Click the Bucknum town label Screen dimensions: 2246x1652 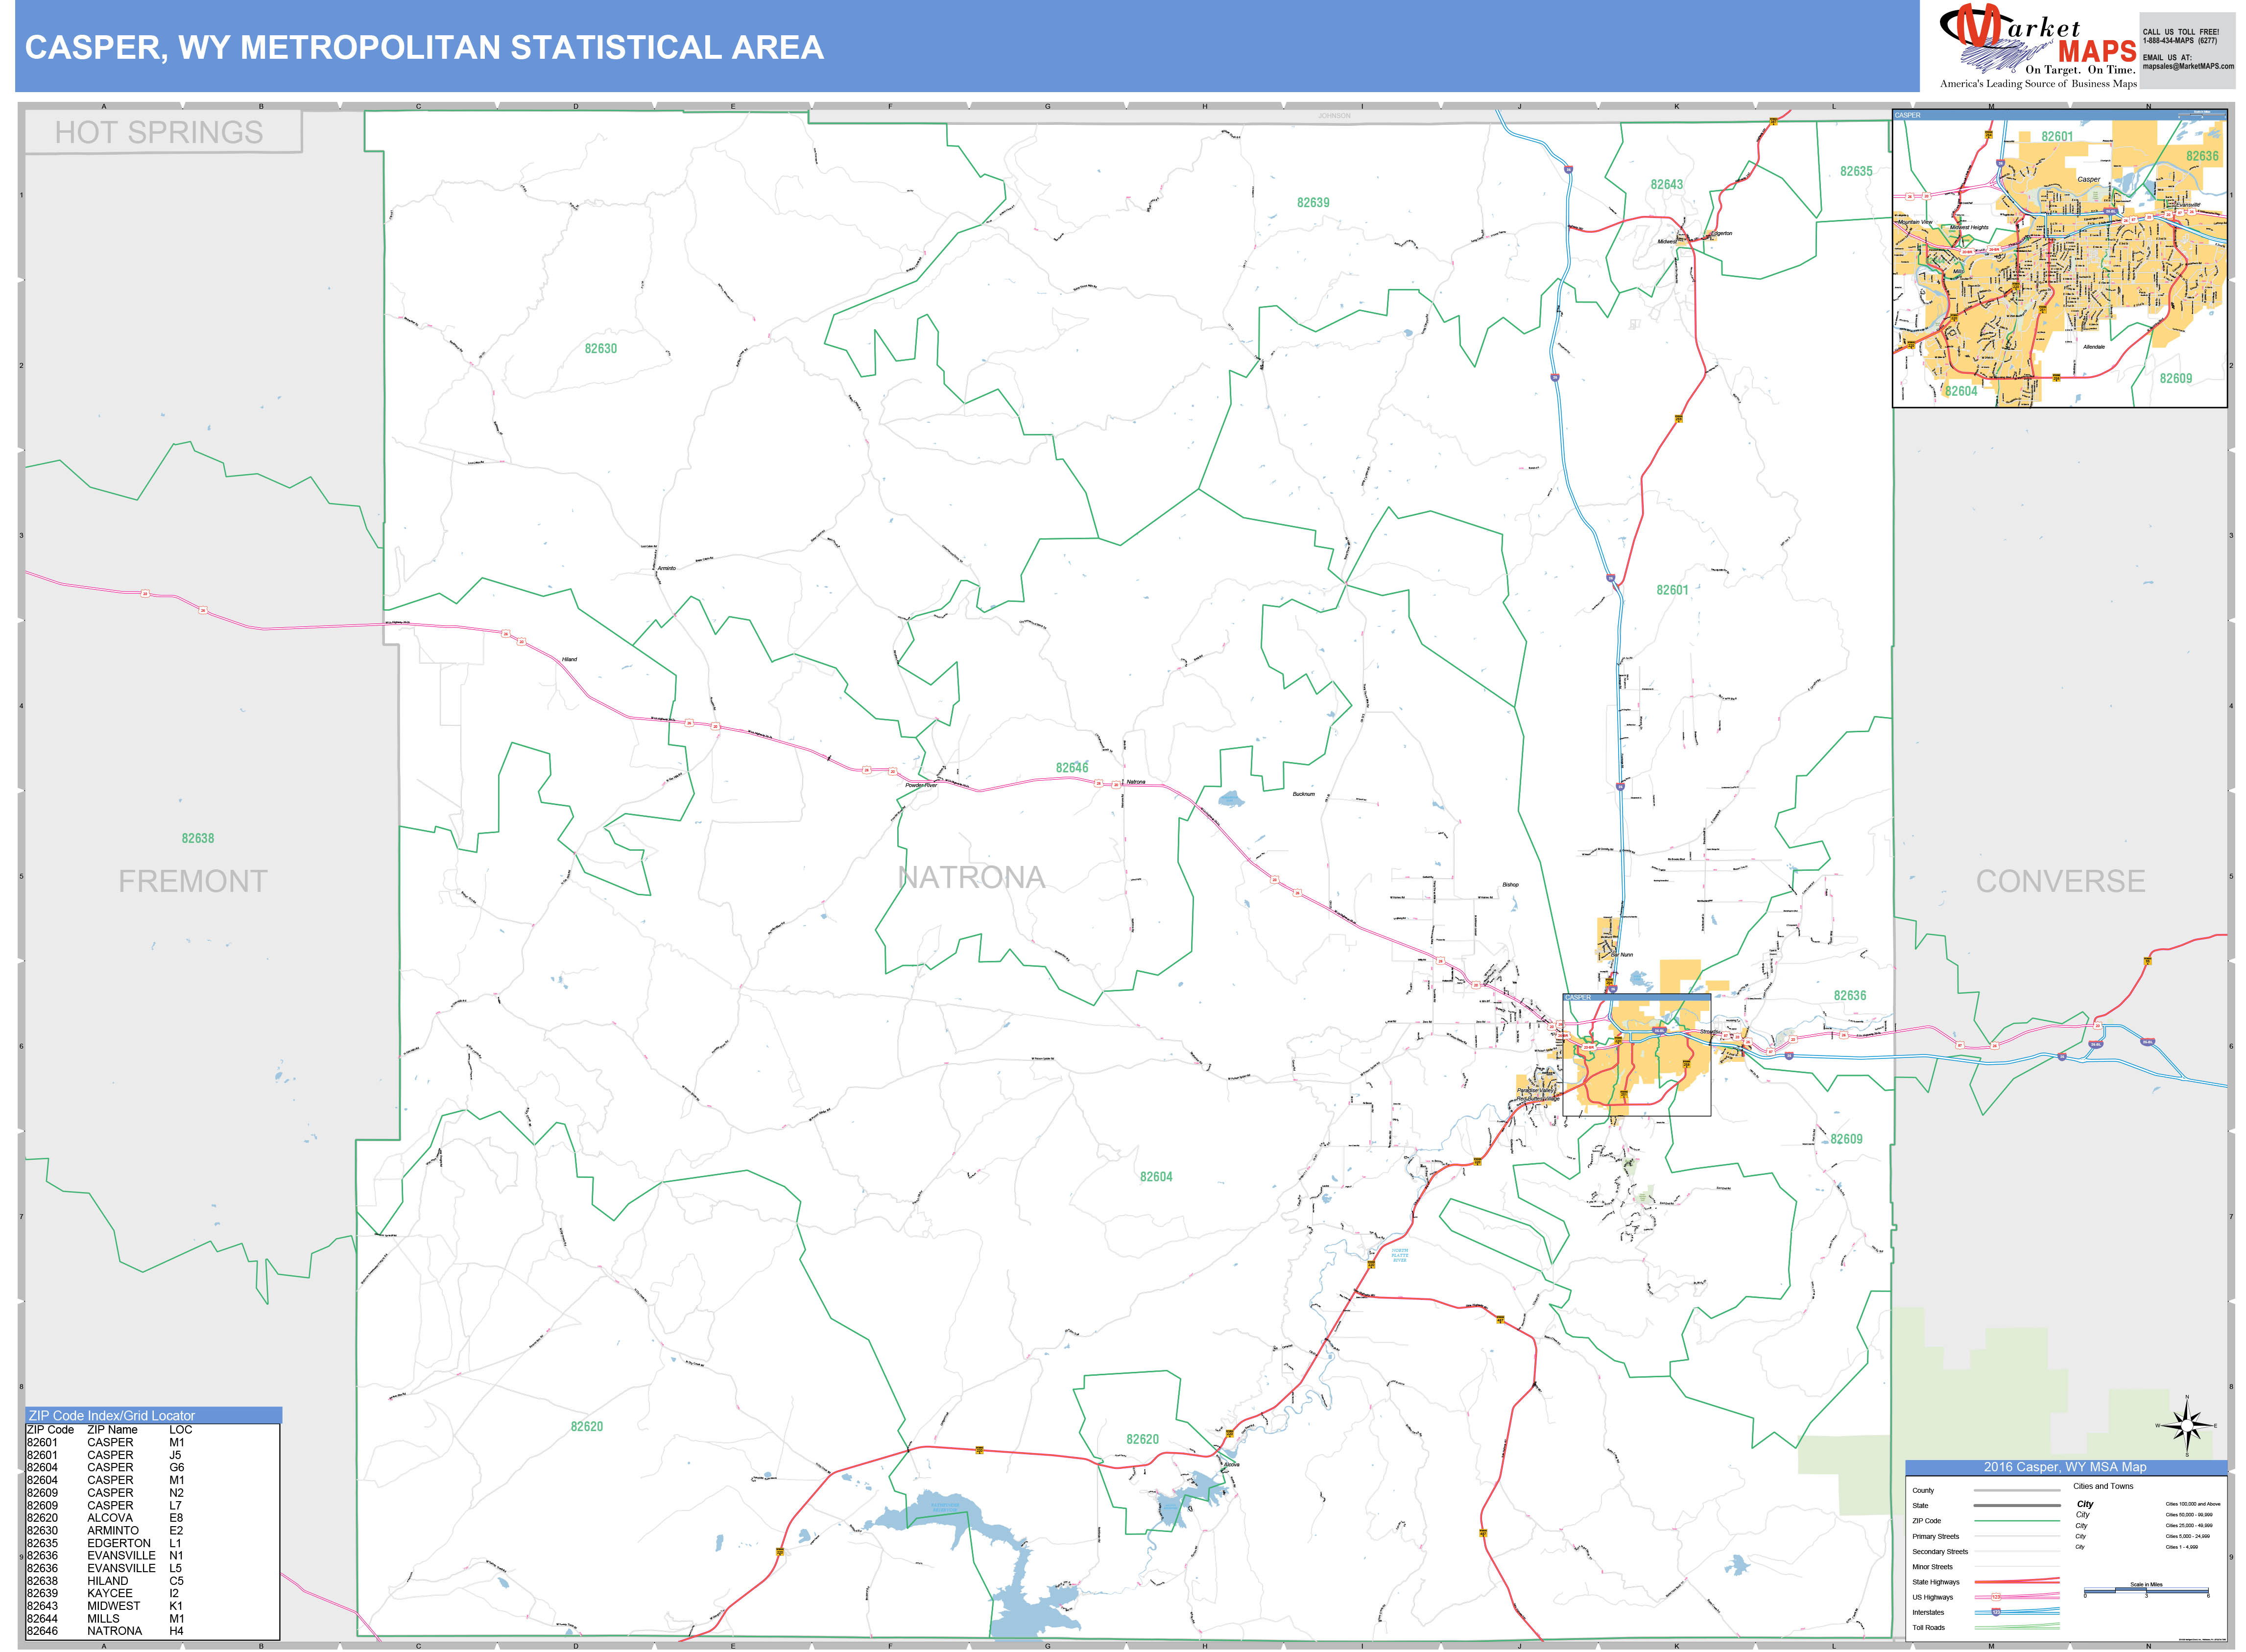point(1303,795)
